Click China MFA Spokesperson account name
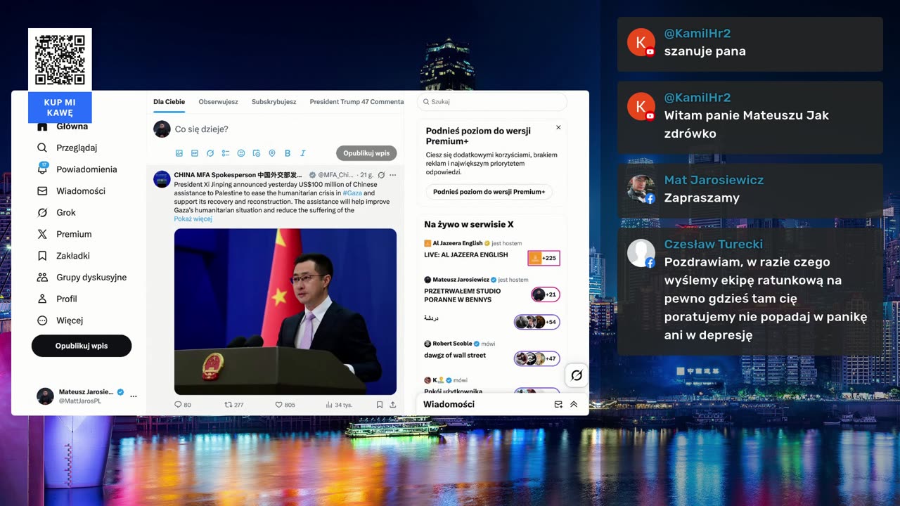The height and width of the screenshot is (506, 900). pyautogui.click(x=238, y=175)
